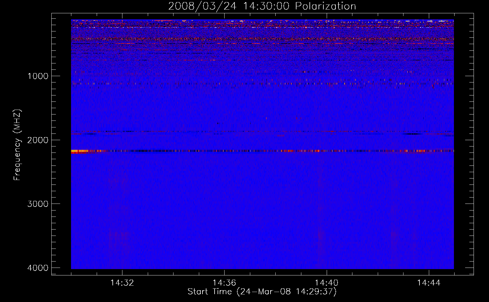This screenshot has width=489, height=302.
Task: Click the 3000 frequency tick label
Action: (x=38, y=204)
